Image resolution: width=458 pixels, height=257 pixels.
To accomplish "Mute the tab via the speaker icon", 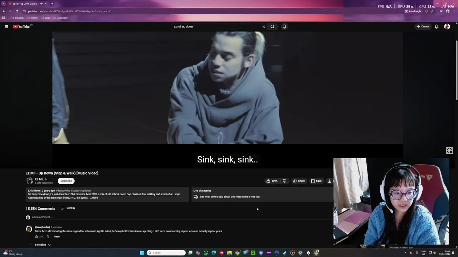I will click(41, 4).
